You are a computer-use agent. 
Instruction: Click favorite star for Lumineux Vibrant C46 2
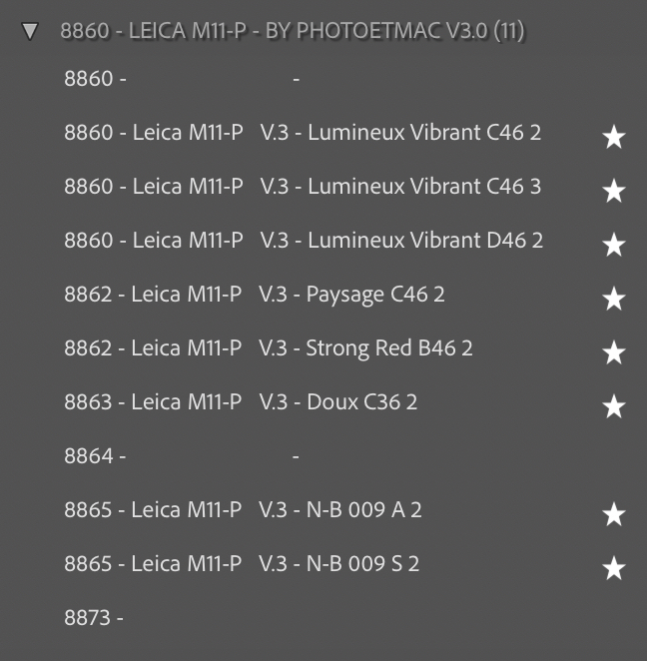(x=614, y=138)
